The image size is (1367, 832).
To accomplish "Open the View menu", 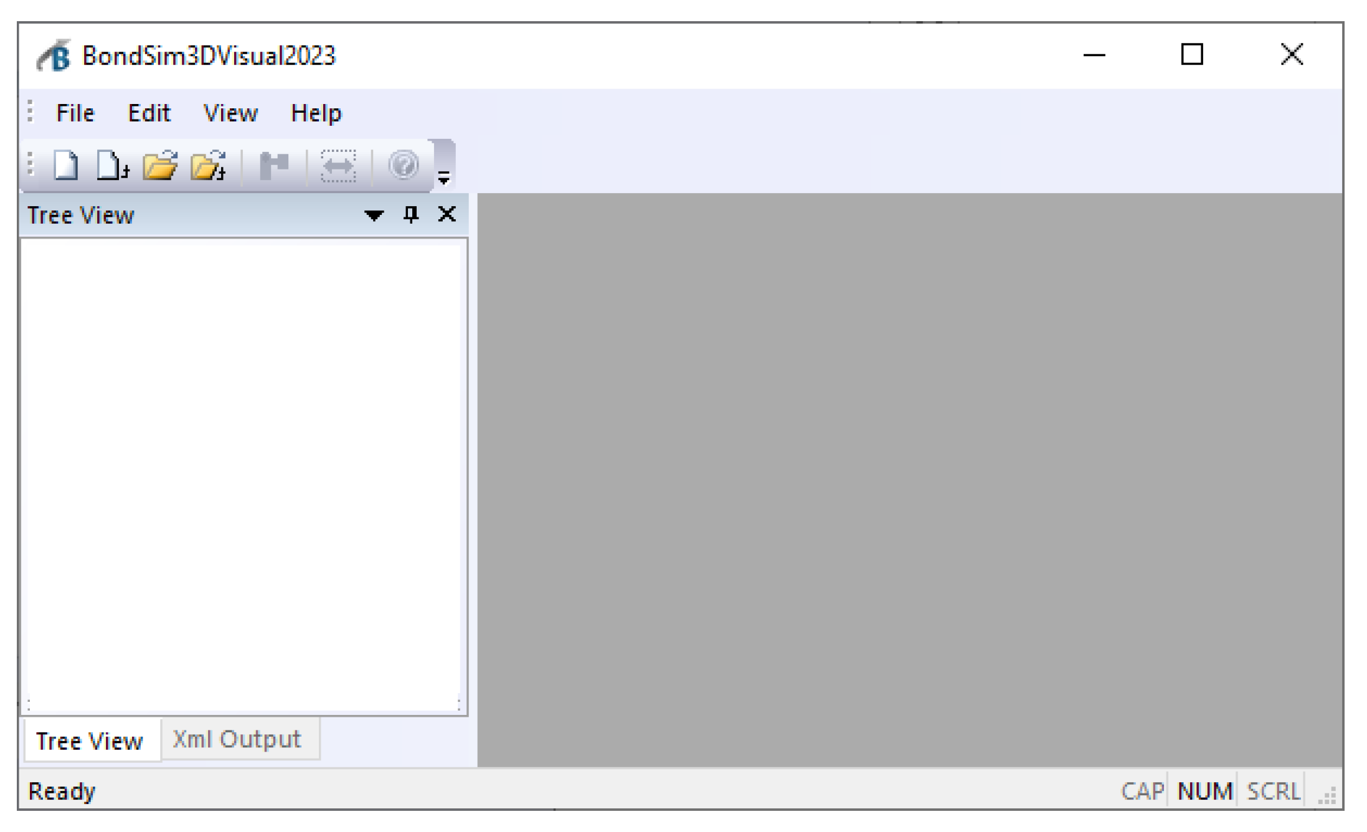I will coord(231,113).
